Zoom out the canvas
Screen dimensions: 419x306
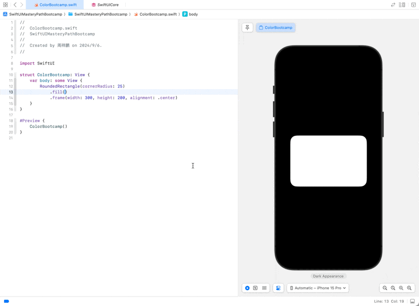(x=385, y=288)
